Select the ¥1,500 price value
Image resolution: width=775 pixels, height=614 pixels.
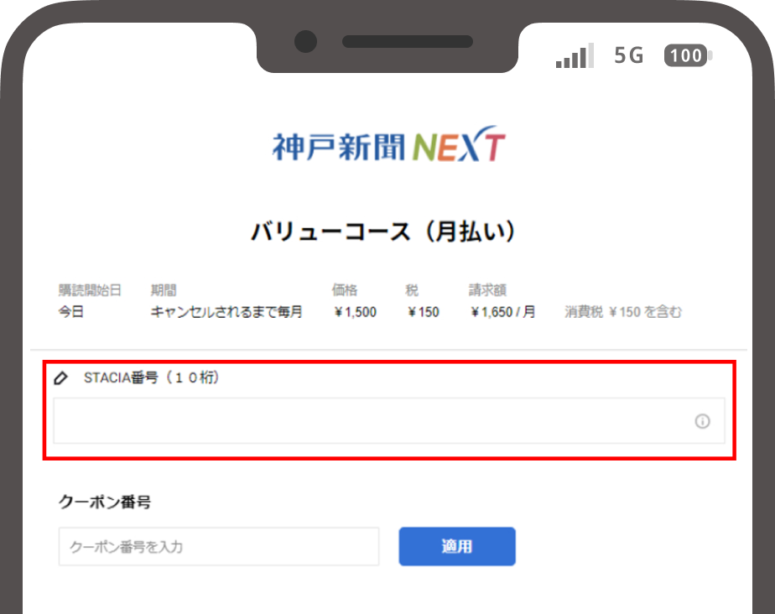(355, 312)
